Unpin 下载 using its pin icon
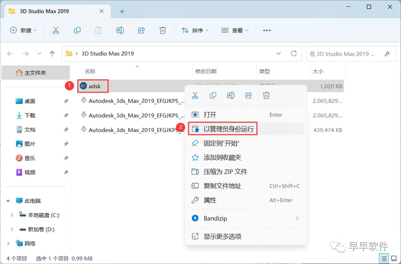The width and height of the screenshot is (401, 264). (66, 115)
